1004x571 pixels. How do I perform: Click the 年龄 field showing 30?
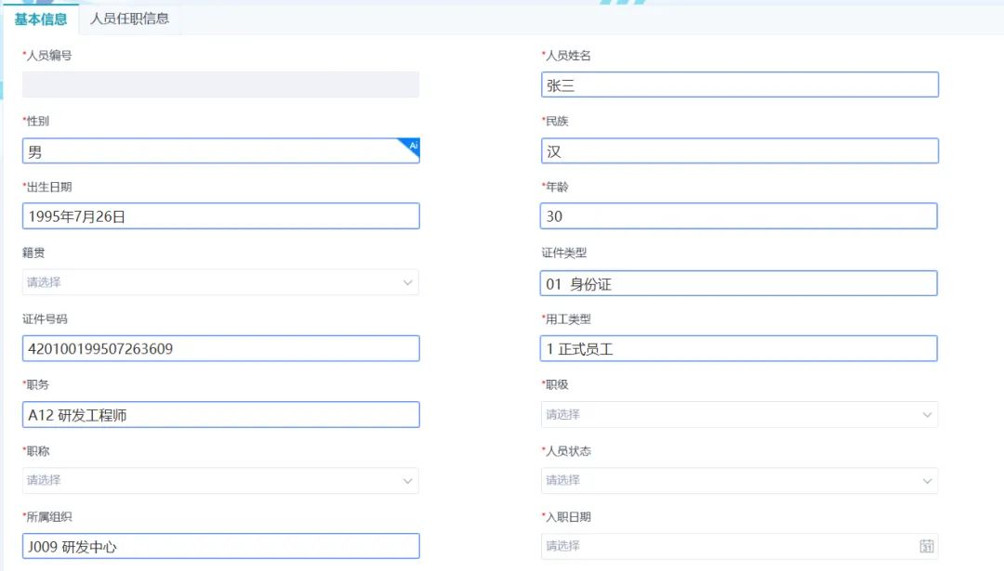[x=739, y=216]
